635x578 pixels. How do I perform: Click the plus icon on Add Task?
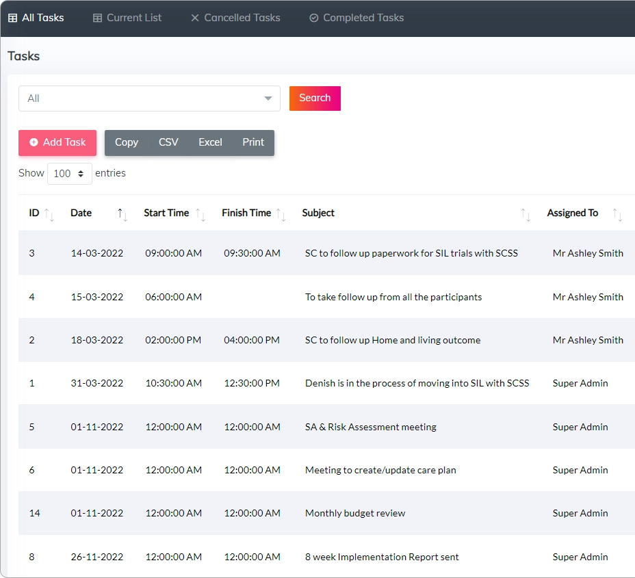point(34,142)
